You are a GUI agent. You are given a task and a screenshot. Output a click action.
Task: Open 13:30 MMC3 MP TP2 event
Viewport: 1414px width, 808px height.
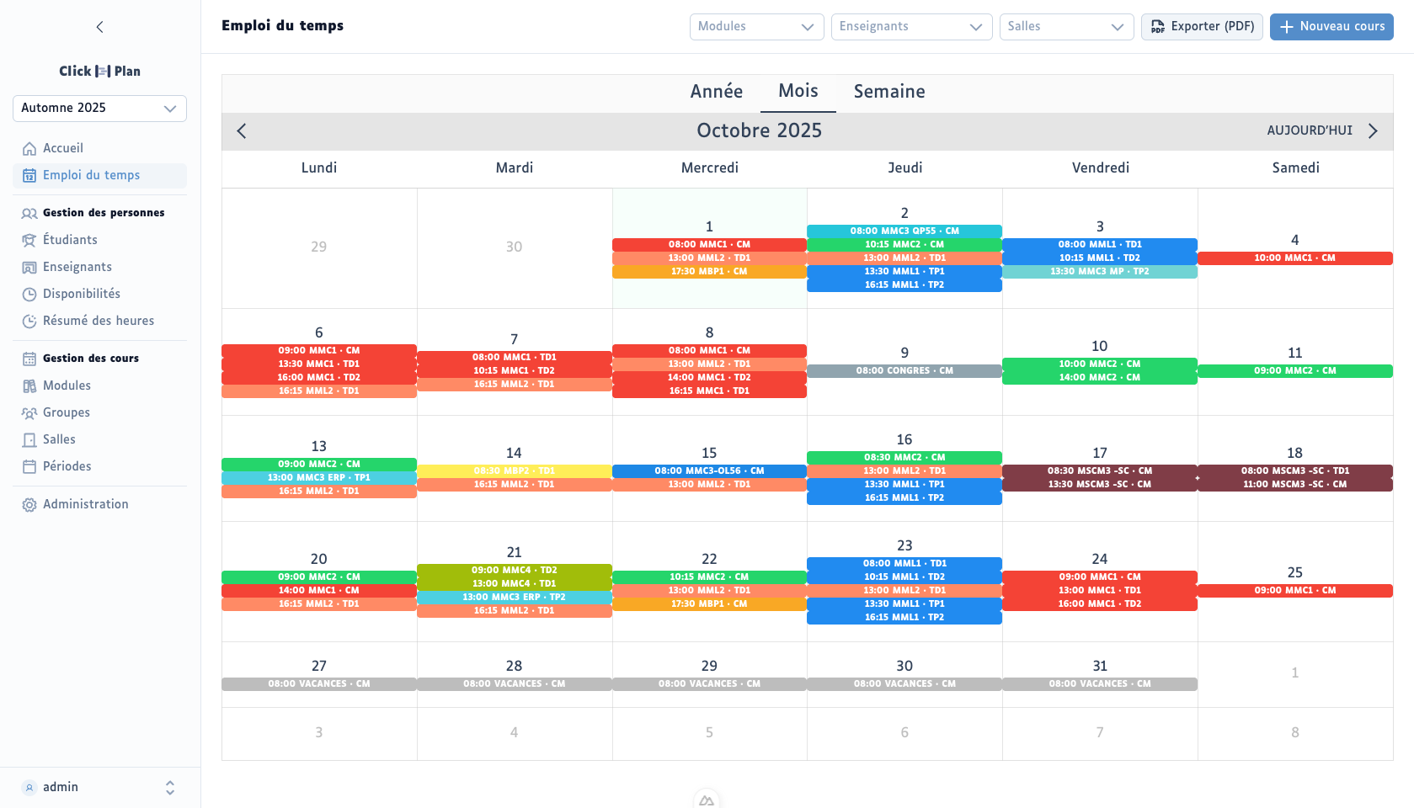pos(1100,272)
